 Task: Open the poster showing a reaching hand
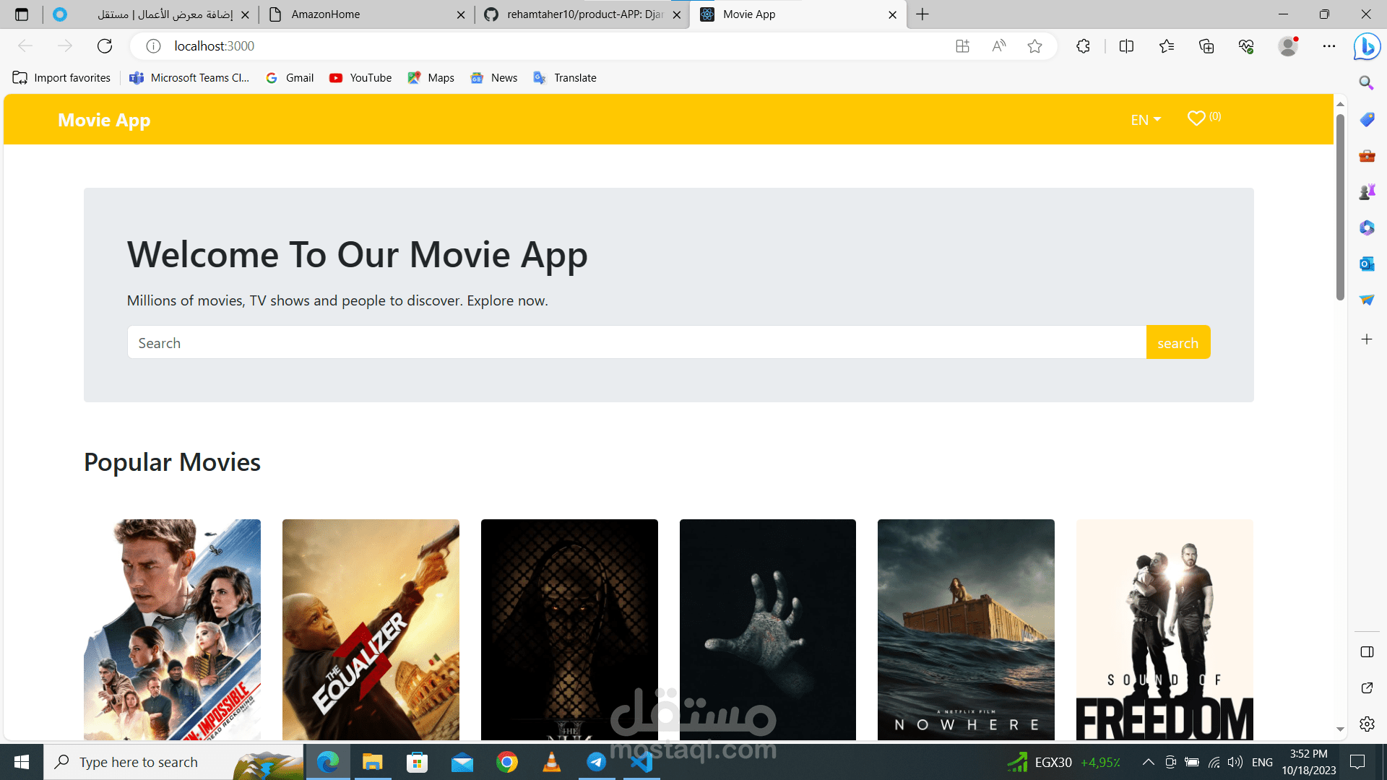768,630
